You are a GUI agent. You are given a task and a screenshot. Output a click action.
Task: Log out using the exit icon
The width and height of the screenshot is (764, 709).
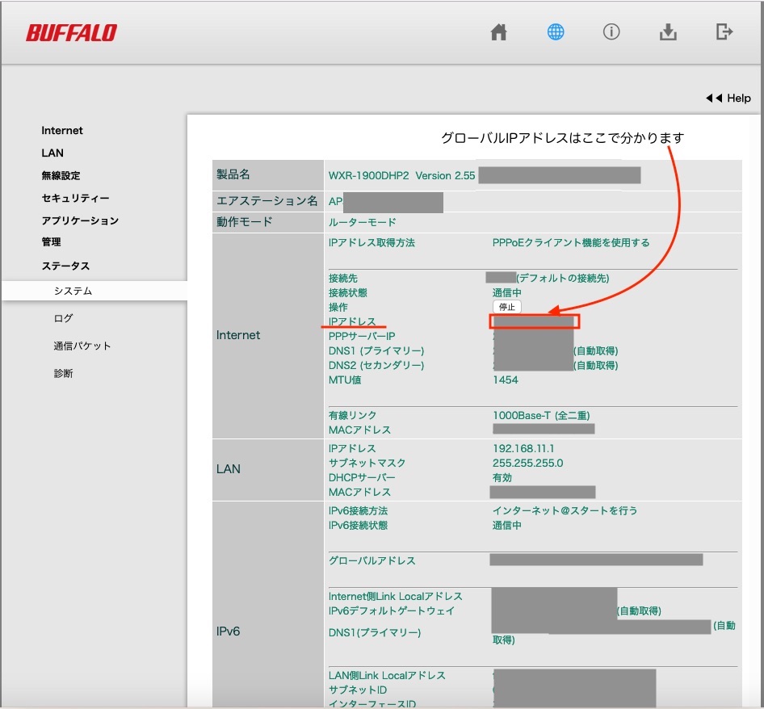point(724,32)
